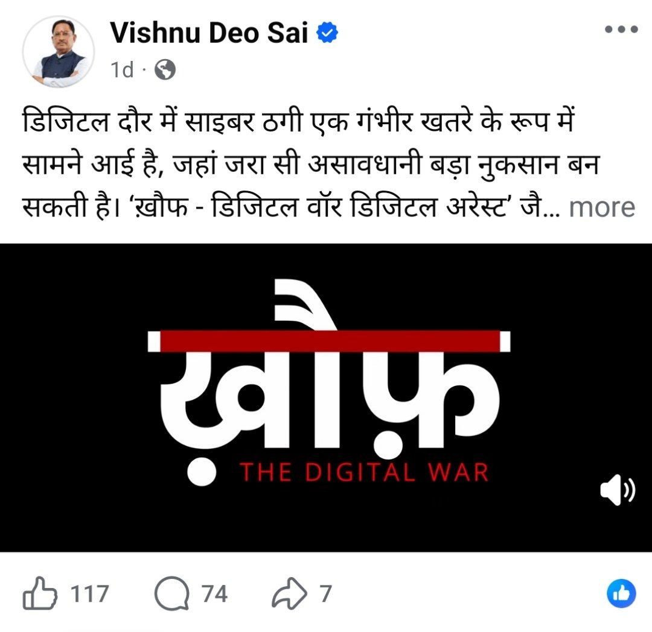Click the white dot beside THE DIGITAL WAR
Image resolution: width=652 pixels, height=632 pixels.
[x=202, y=472]
